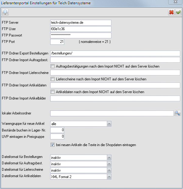The height and width of the screenshot is (189, 183).
Task: Open Warengruppe für neue Artikel dropdown
Action: tap(109, 124)
